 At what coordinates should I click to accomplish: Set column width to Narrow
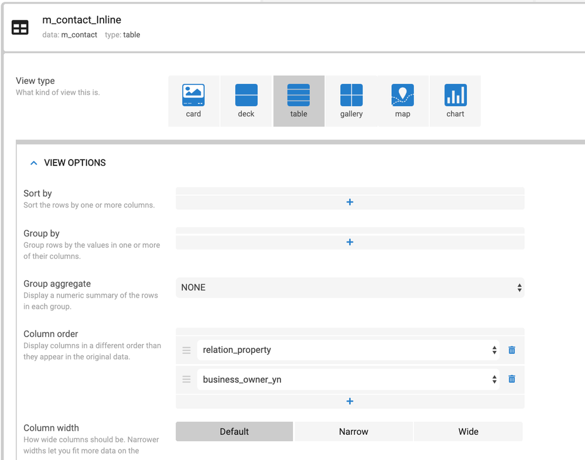[354, 432]
